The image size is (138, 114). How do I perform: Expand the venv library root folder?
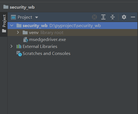click(18, 32)
